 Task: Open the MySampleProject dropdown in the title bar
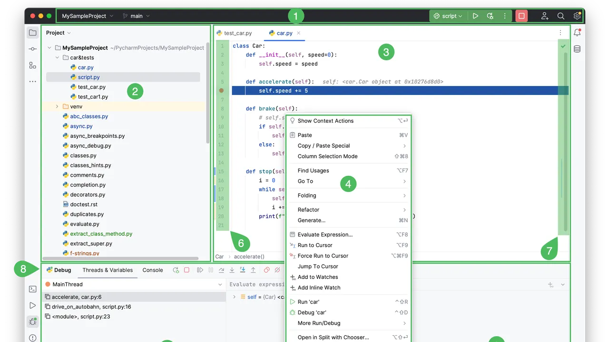coord(88,16)
